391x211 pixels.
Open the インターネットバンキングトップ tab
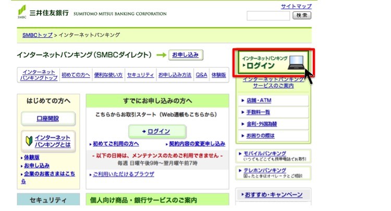click(x=39, y=75)
